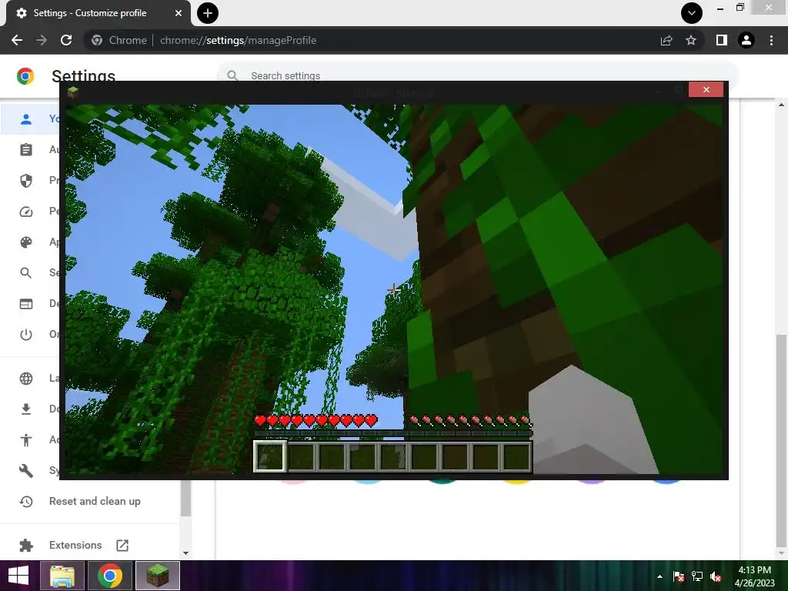The height and width of the screenshot is (591, 788).
Task: Open Privacy and security shield icon
Action: 26,180
